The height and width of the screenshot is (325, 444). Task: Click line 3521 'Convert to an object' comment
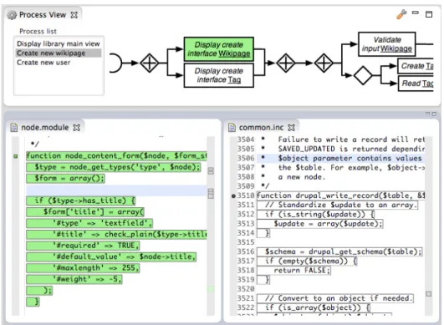[335, 298]
